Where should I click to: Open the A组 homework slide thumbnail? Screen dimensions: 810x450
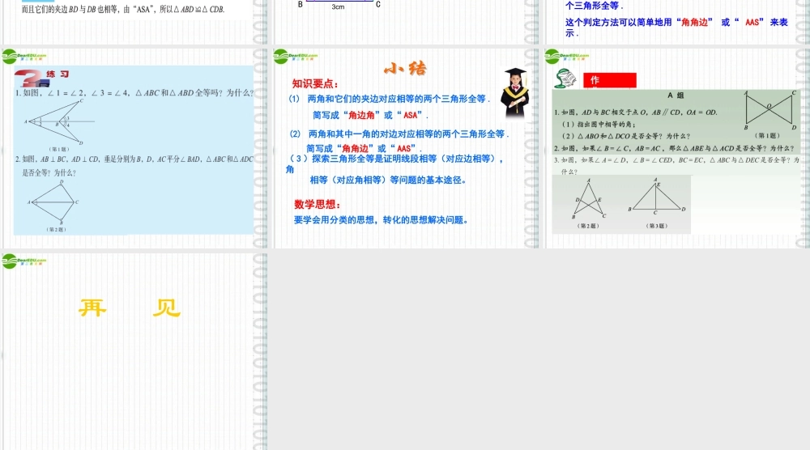(677, 149)
